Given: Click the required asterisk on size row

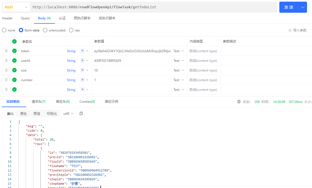Looking at the screenshot, I should pyautogui.click(x=82, y=70).
